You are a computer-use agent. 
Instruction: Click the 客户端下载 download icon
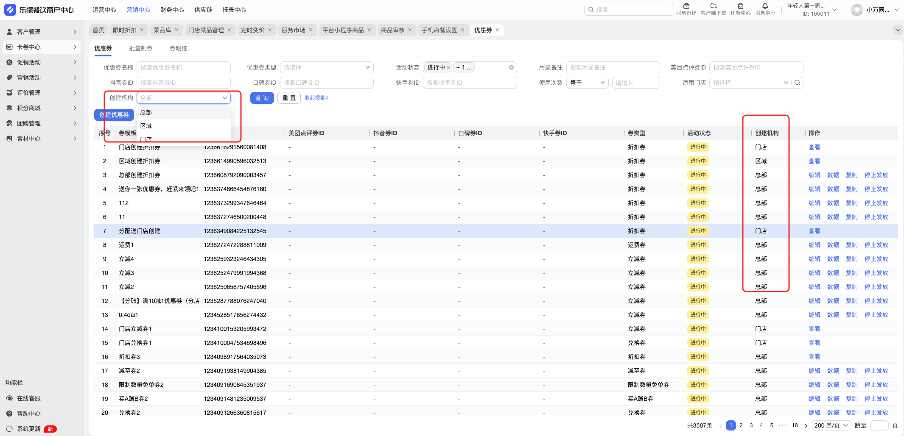[713, 6]
